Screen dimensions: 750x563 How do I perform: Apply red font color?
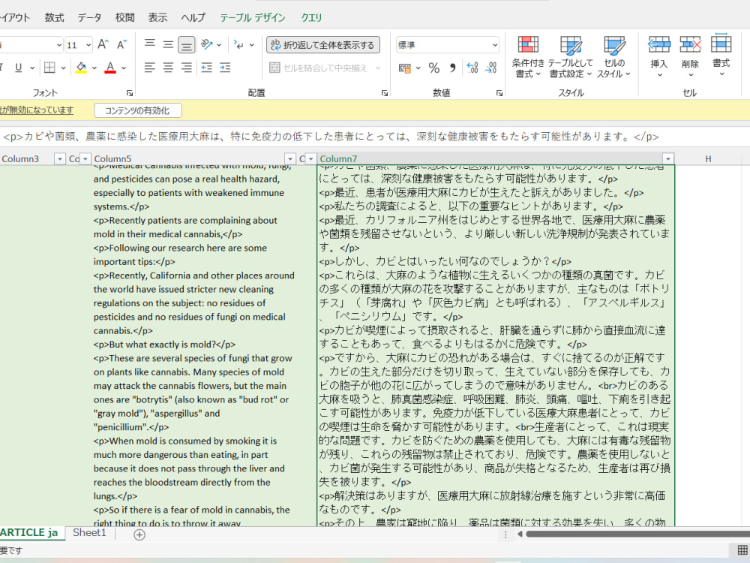(110, 68)
